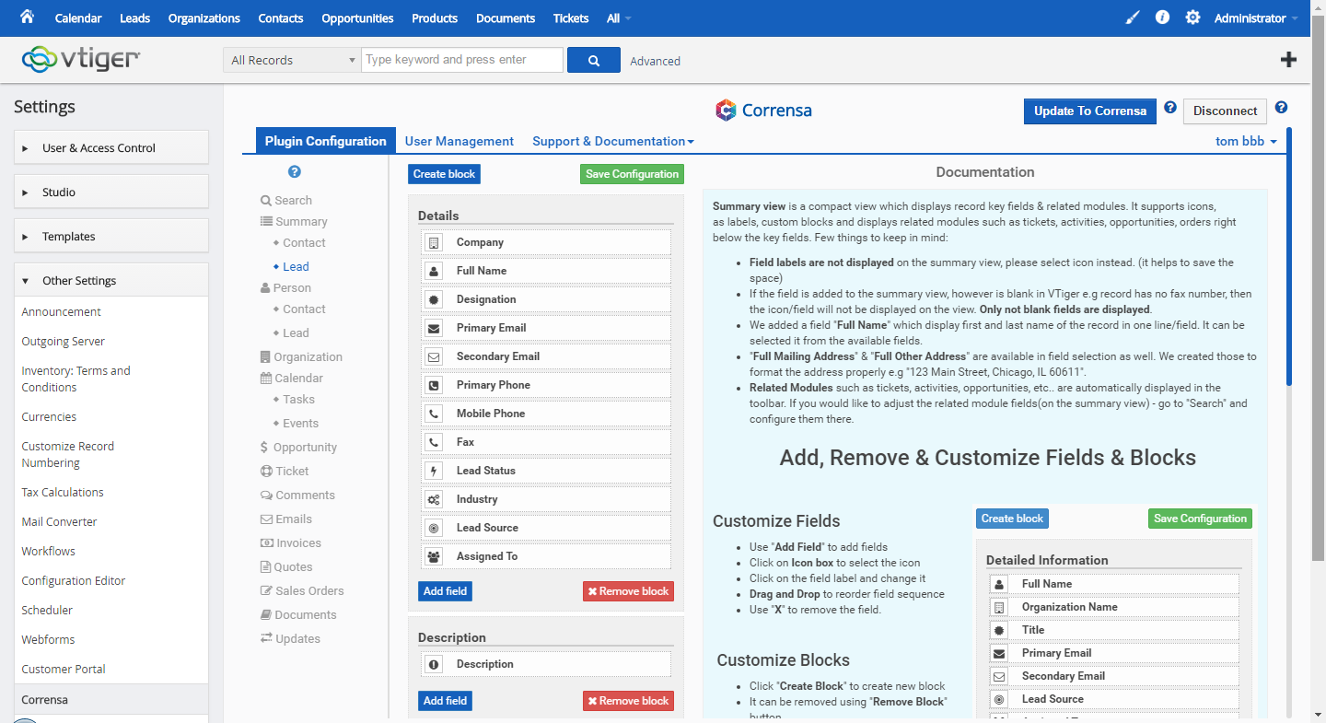Go to the home icon
The width and height of the screenshot is (1326, 723).
27,17
